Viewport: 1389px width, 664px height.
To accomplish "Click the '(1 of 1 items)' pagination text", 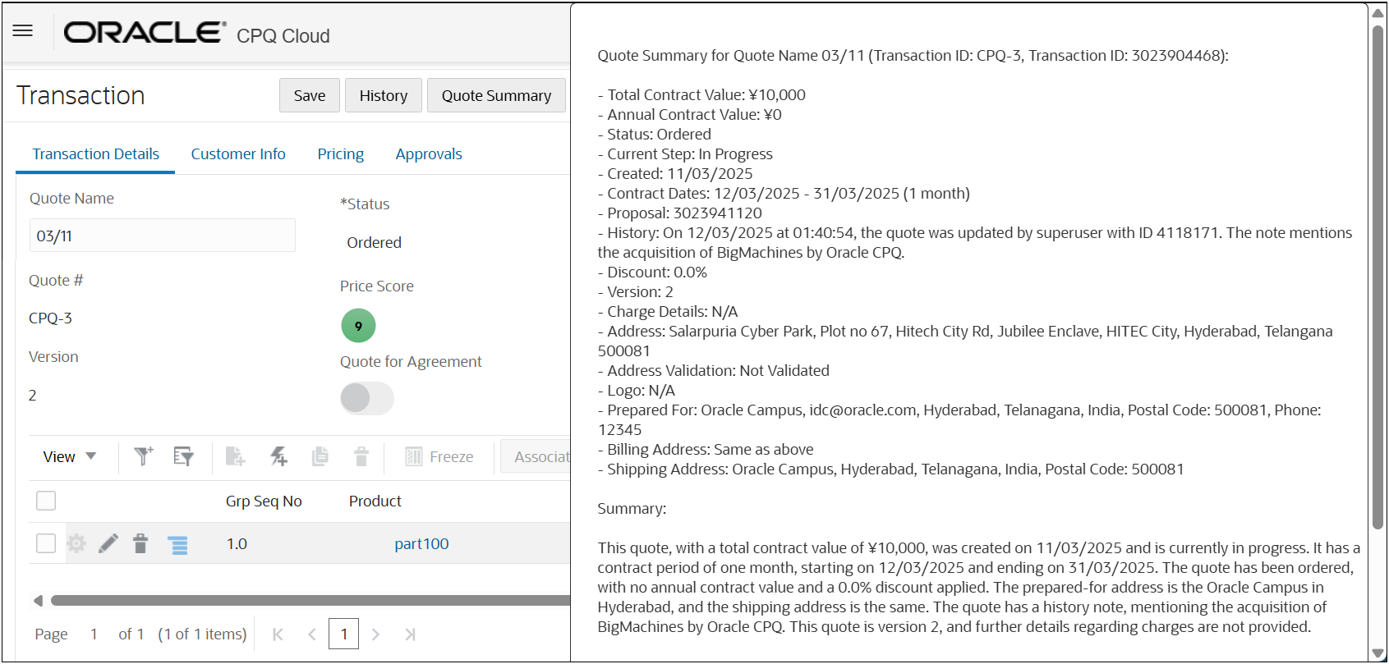I will [202, 634].
